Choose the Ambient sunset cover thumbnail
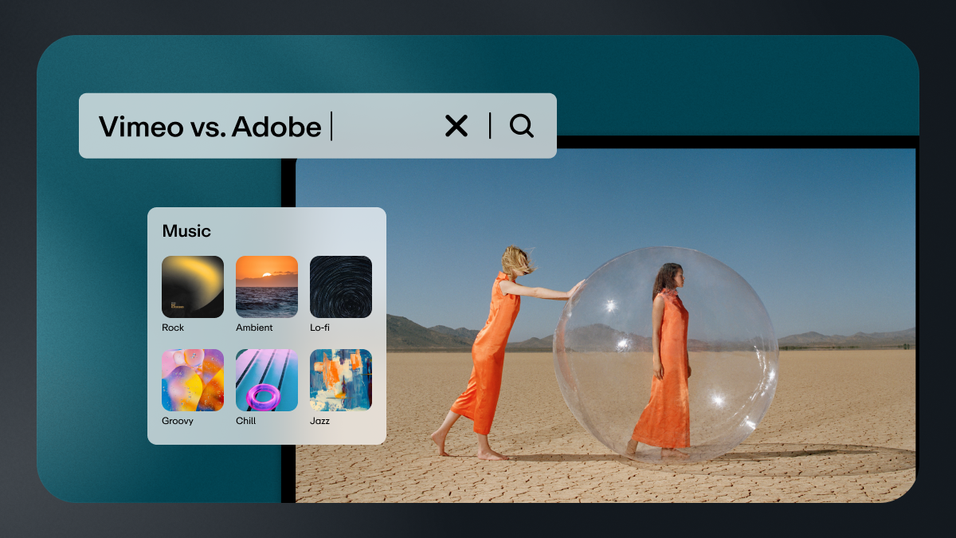This screenshot has height=538, width=956. pos(267,287)
